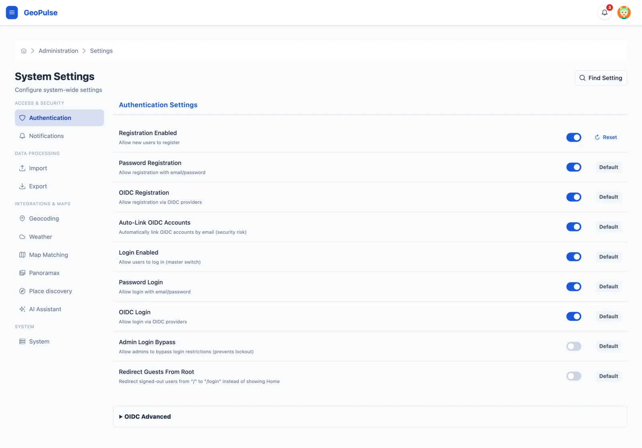Toggle OIDC Registration switch
The width and height of the screenshot is (642, 448).
(x=574, y=197)
